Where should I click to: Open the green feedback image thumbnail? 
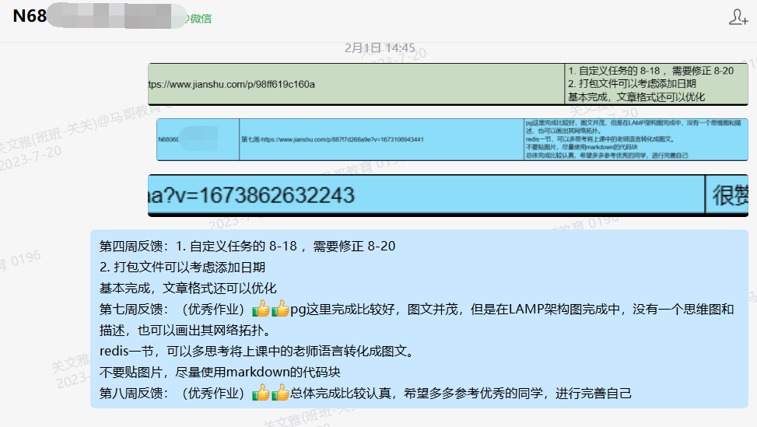[448, 84]
